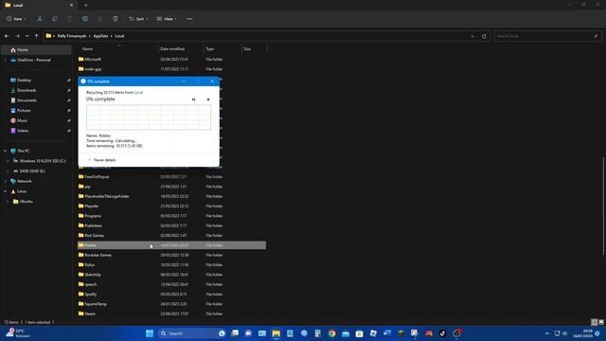
Task: Select the Programs folder
Action: coord(93,216)
